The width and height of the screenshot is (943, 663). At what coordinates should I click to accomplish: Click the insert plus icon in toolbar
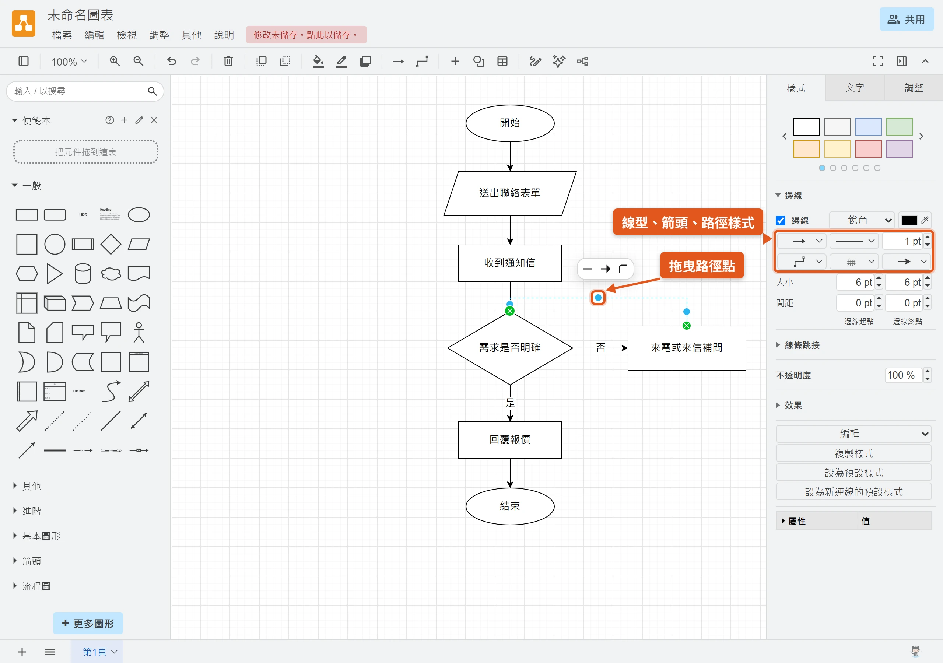(455, 61)
